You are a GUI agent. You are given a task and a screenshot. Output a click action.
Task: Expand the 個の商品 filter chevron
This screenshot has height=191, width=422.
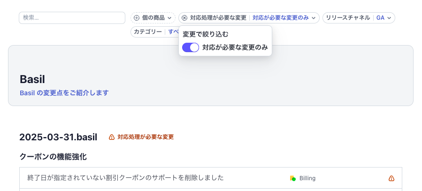click(x=169, y=18)
